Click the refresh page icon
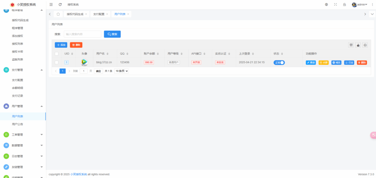 (60, 4)
